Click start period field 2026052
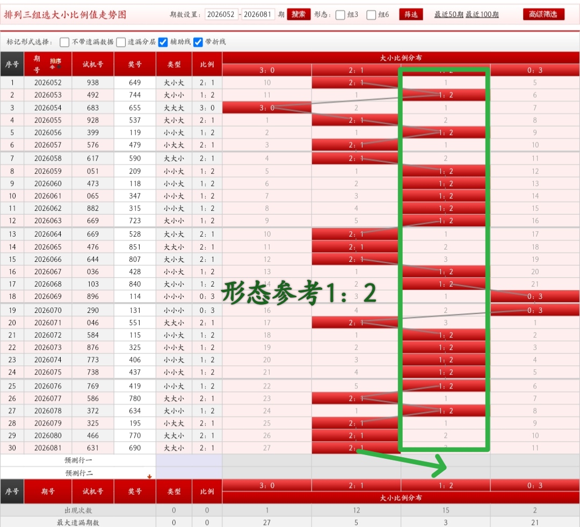 221,14
